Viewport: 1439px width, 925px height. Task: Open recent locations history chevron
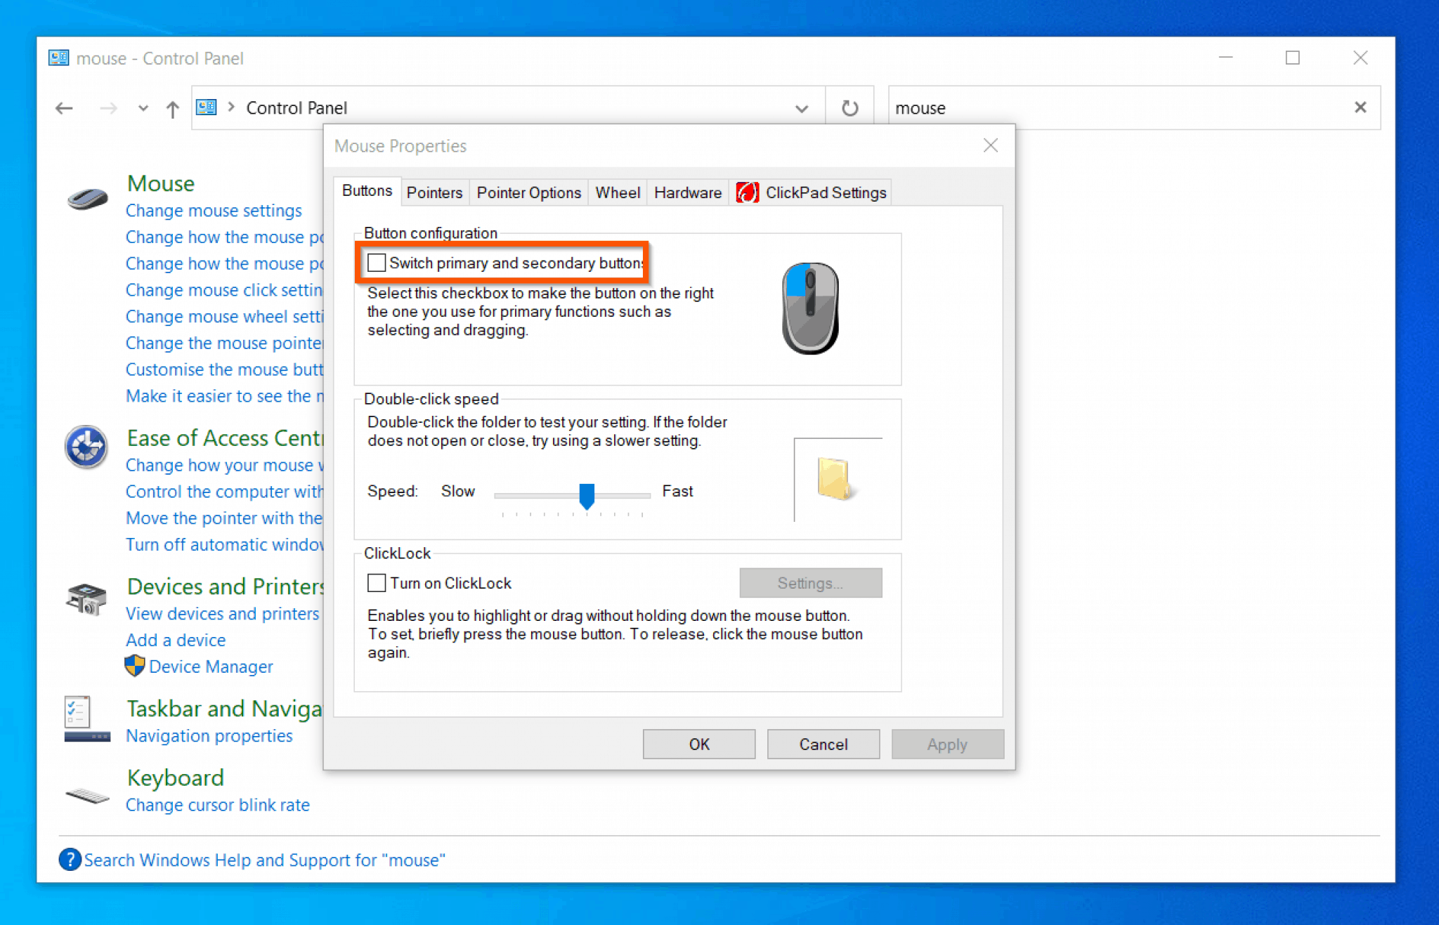pos(143,108)
